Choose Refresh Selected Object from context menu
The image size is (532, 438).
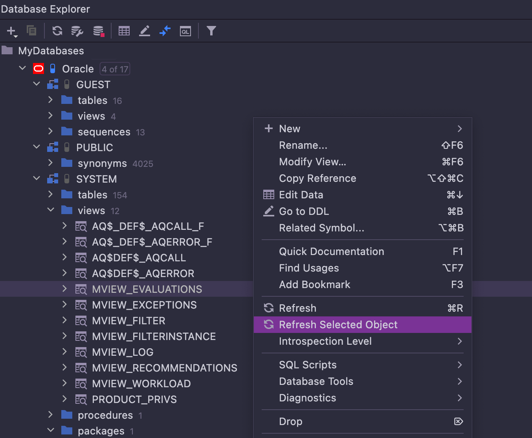(338, 325)
